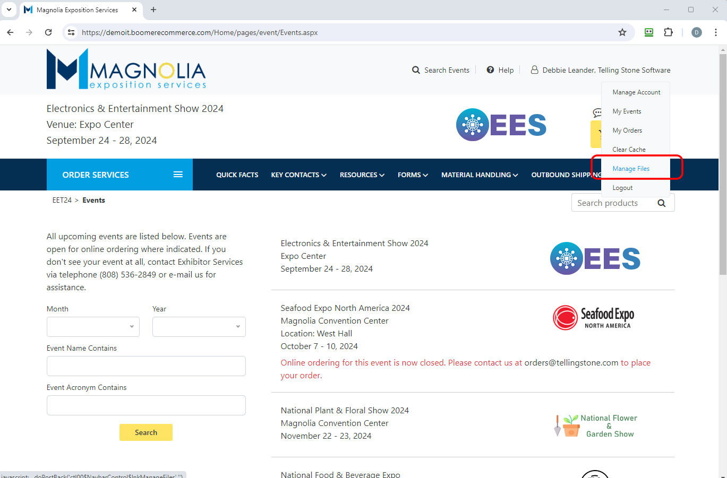Click the Event Name Contains text field

click(146, 366)
